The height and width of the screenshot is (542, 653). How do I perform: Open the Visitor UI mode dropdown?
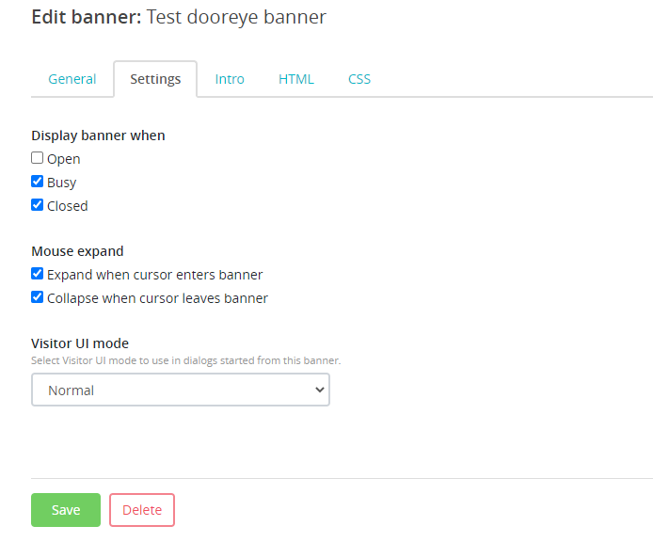[180, 390]
